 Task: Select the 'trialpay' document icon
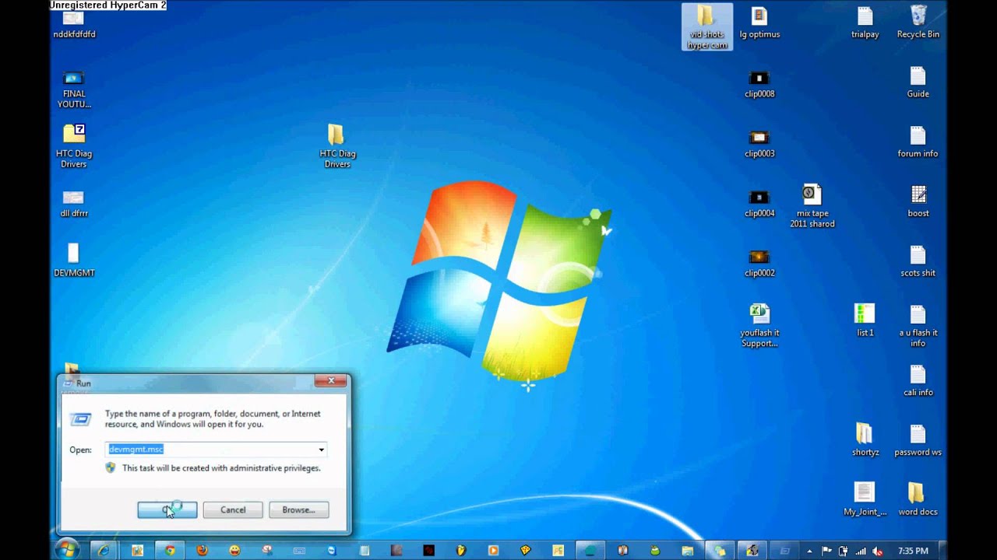click(865, 21)
